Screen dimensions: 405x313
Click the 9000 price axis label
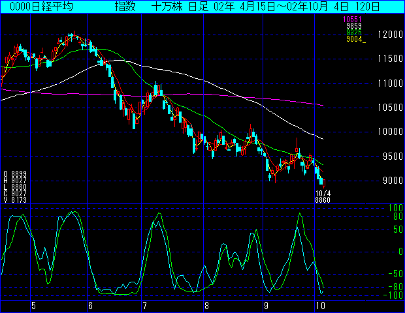[x=393, y=181]
